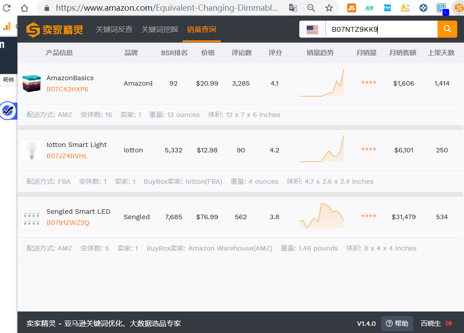Click the browser reload icon
Screen dimensions: 464x333
point(7,8)
